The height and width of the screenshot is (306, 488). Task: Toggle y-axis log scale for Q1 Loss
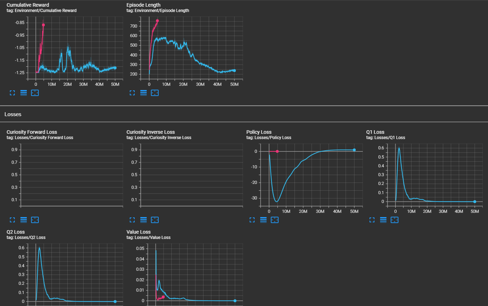click(383, 220)
